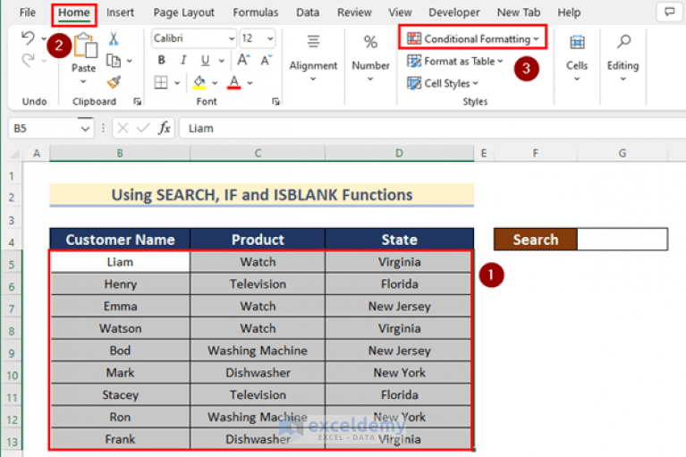Open the File tab
The image size is (686, 457).
click(x=28, y=13)
